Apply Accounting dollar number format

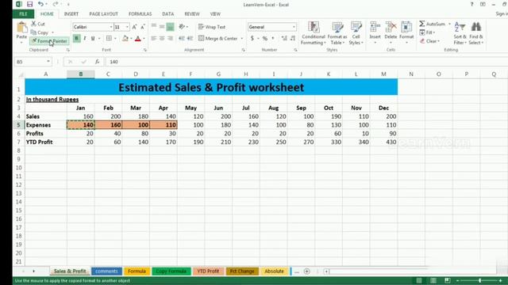(252, 39)
